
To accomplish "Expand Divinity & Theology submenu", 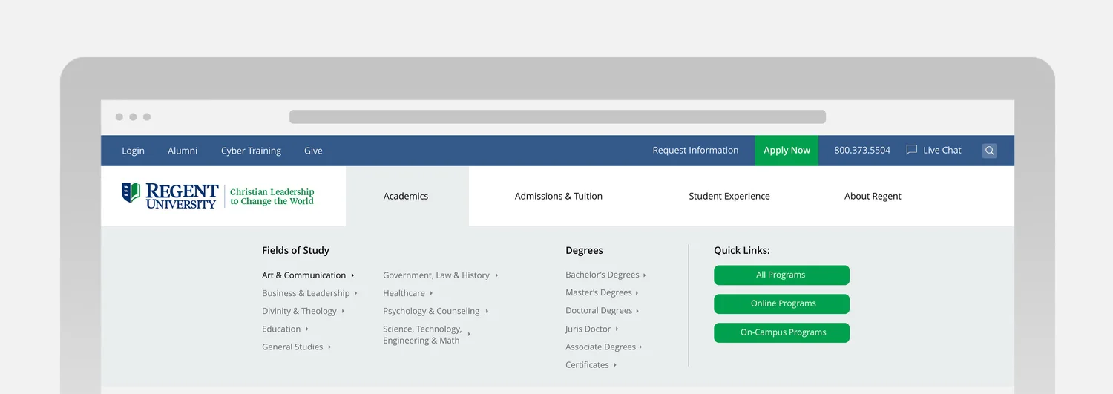I will coord(303,311).
